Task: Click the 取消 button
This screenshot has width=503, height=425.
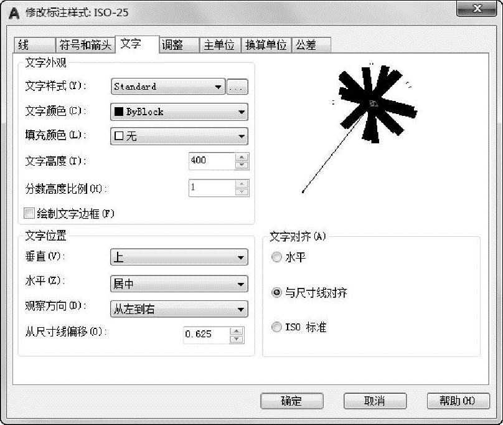Action: coord(375,401)
